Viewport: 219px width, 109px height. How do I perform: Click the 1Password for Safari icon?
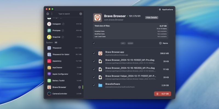(x=49, y=54)
